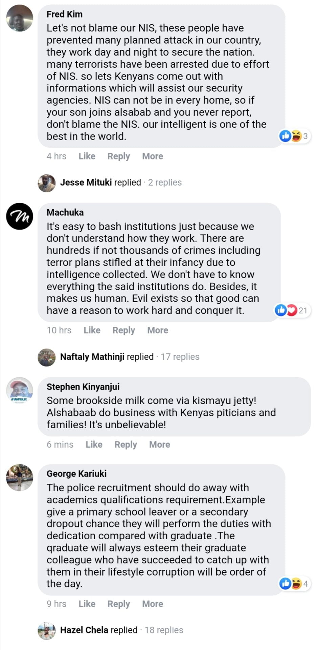The height and width of the screenshot is (650, 318).
Task: View reactions on Fred Kim's comment
Action: pos(294,136)
